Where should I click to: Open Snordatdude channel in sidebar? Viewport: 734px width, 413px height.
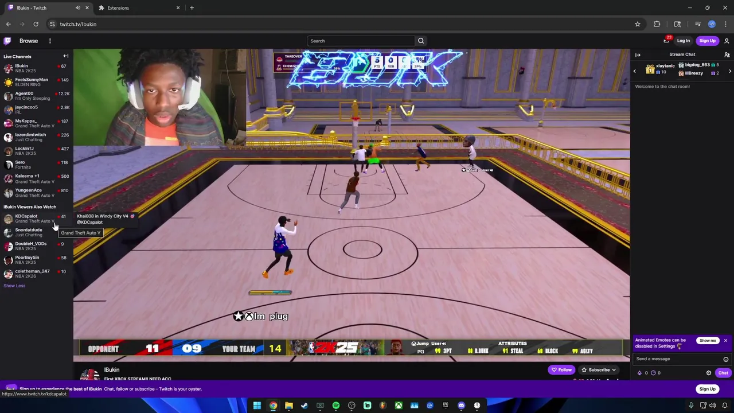(36, 232)
